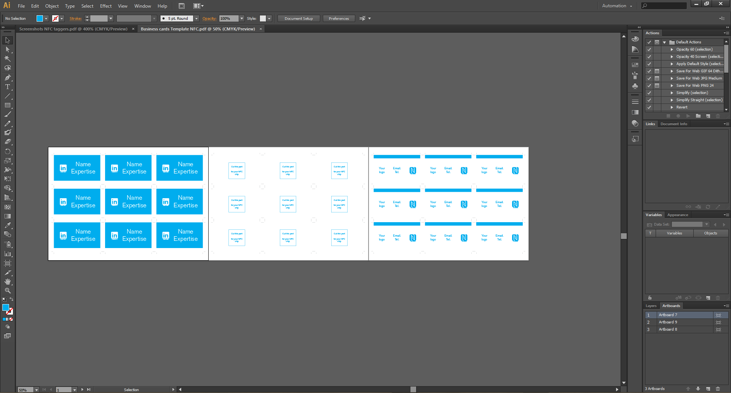Toggle dialog box for Save For Web PNG 24
Image resolution: width=731 pixels, height=393 pixels.
(x=657, y=86)
